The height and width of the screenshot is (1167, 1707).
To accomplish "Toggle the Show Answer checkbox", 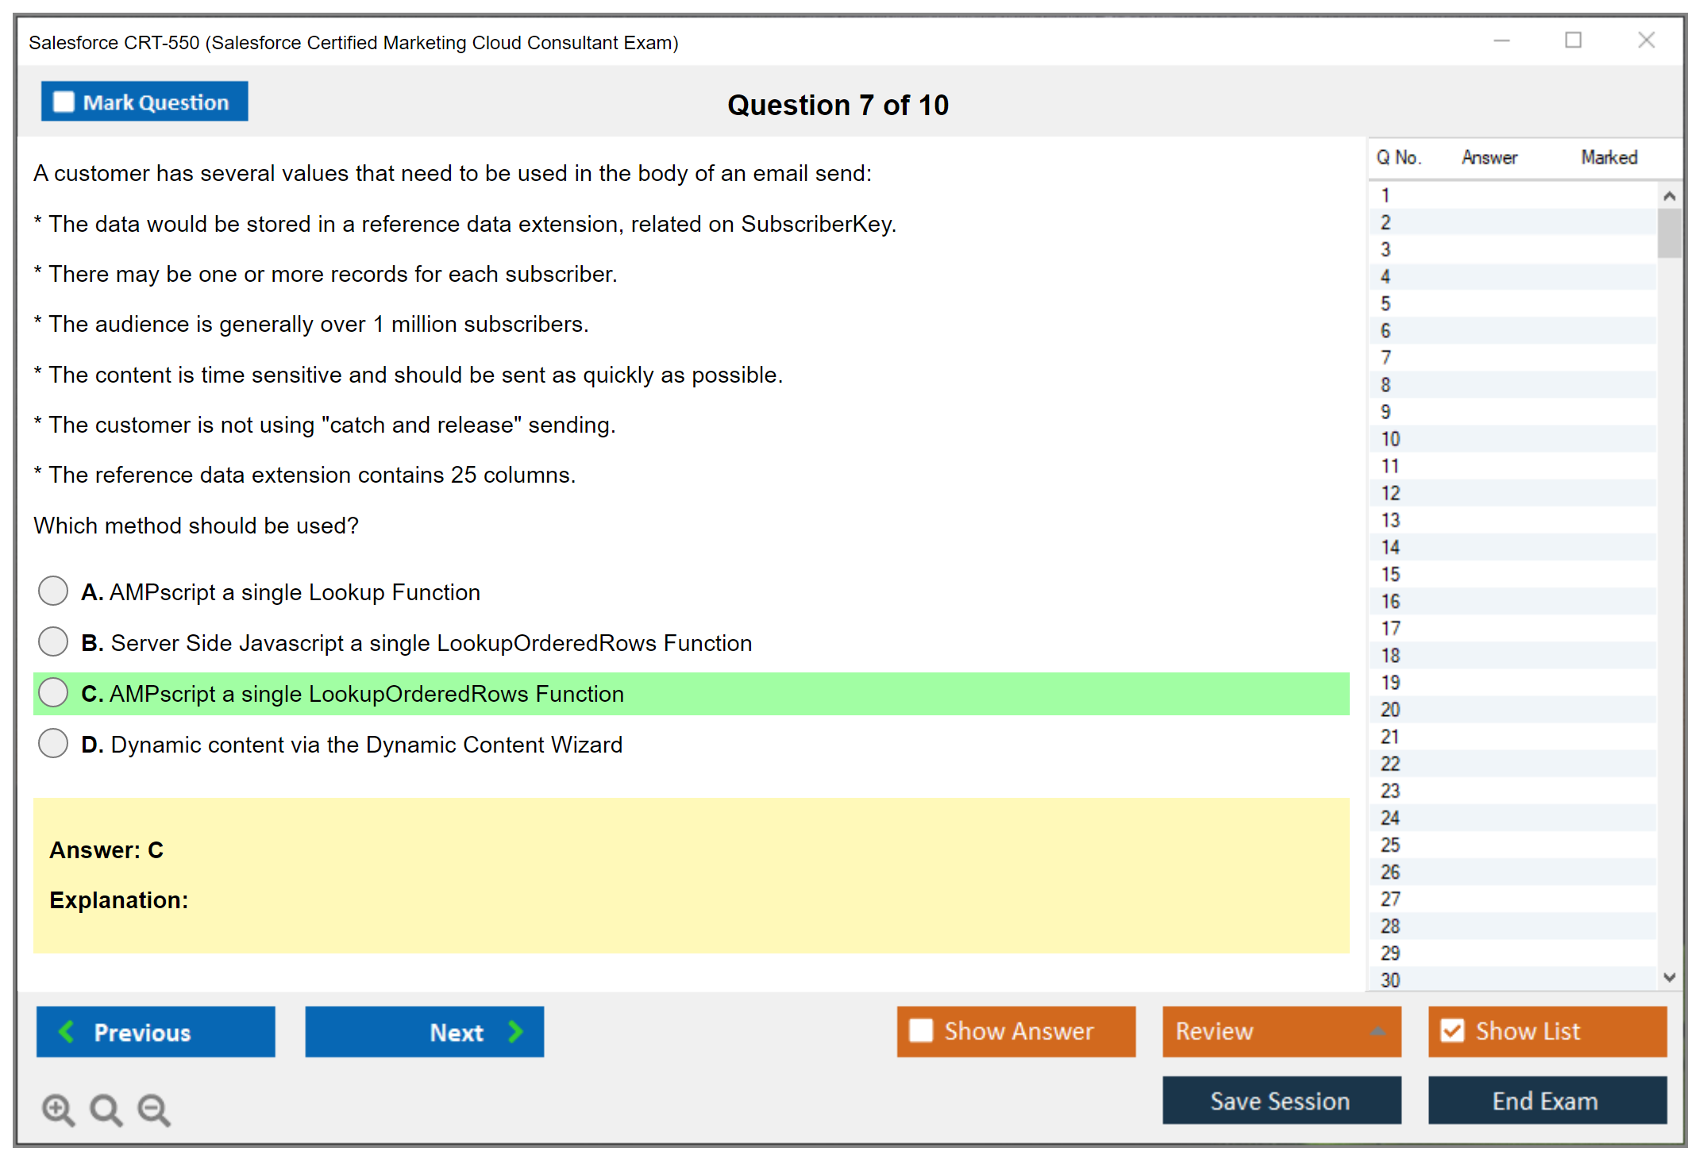I will tap(921, 1030).
